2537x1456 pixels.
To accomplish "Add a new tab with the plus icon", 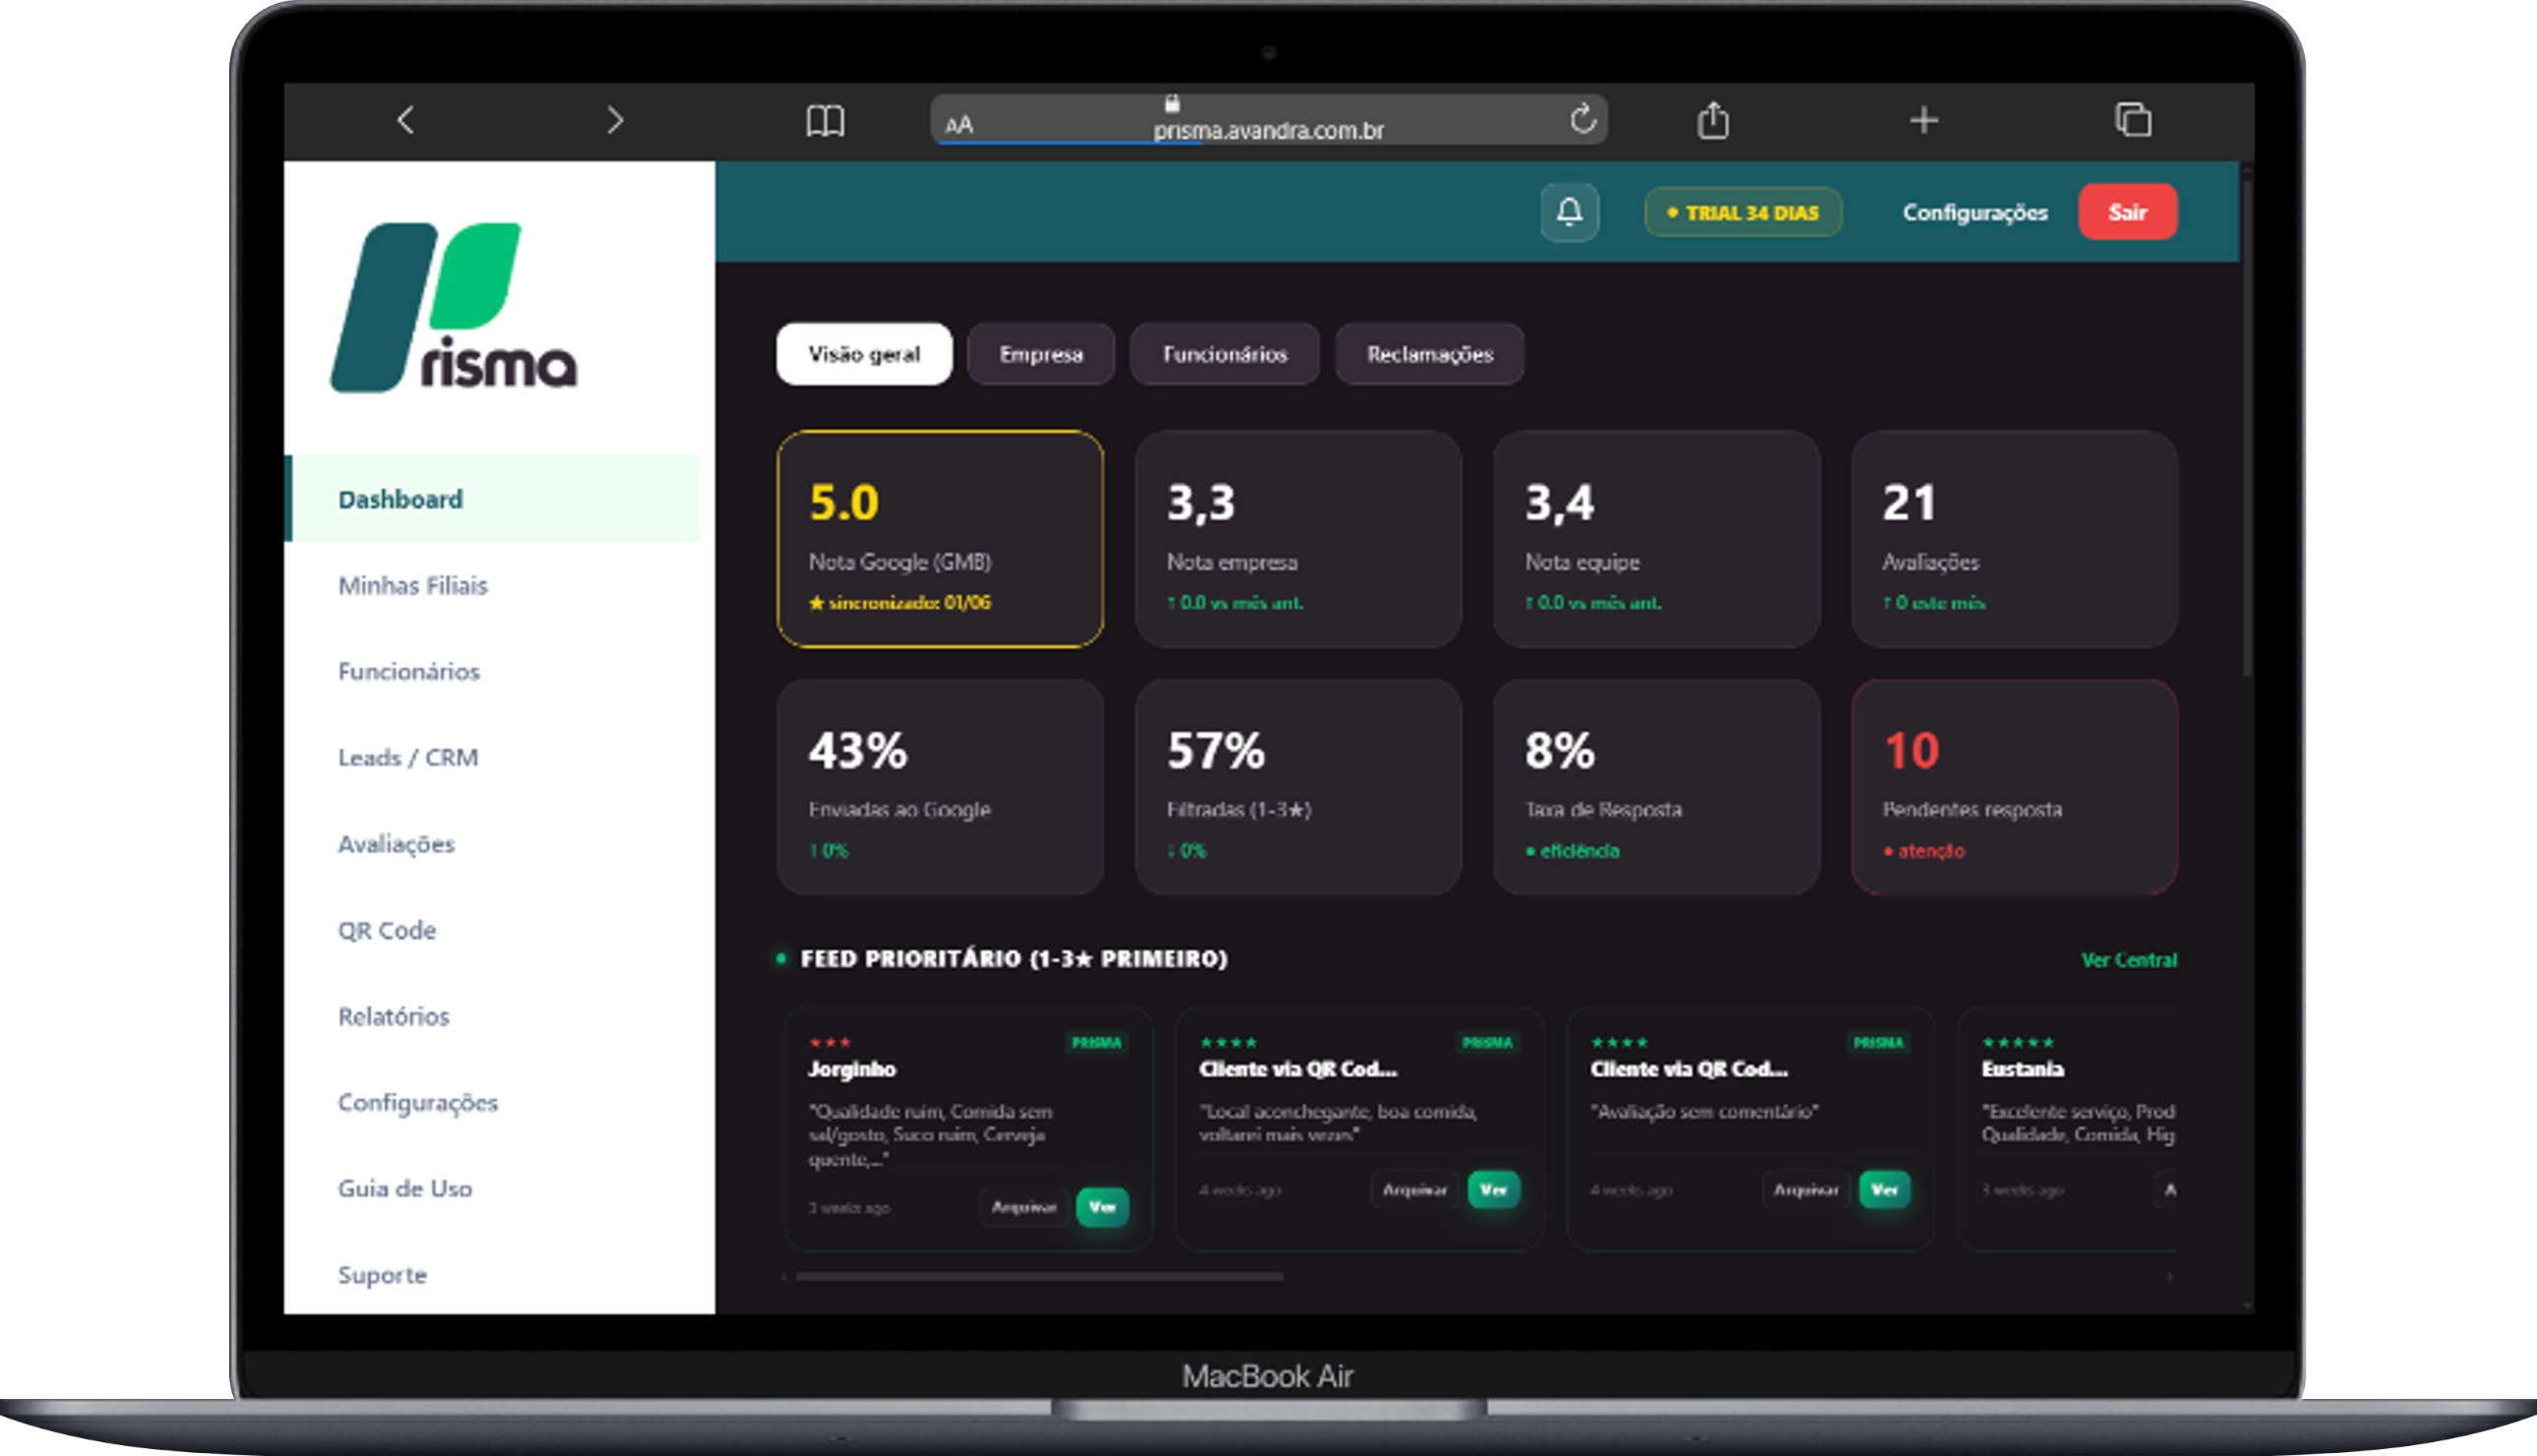I will [1923, 120].
